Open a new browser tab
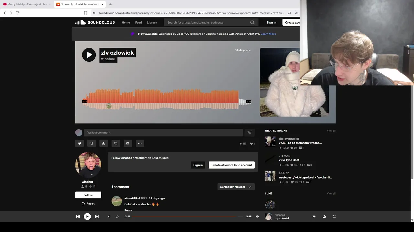The height and width of the screenshot is (232, 414). [110, 4]
